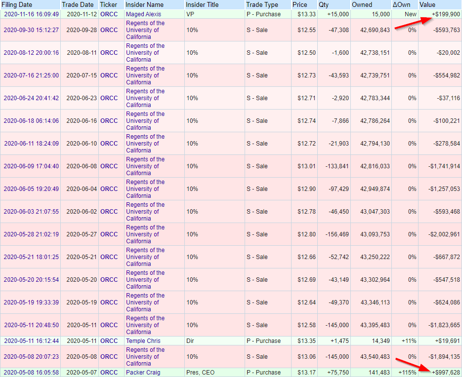Click the Qty column header
This screenshot has width=462, height=377.
pyautogui.click(x=324, y=4)
